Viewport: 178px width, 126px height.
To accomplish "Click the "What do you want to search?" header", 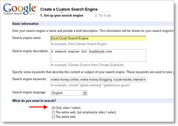I will tap(34, 101).
